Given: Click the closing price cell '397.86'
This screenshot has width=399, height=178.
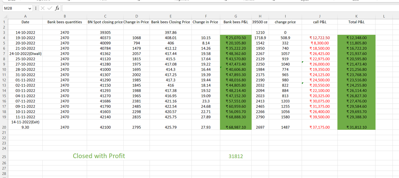Looking at the screenshot, I should click(x=171, y=33).
